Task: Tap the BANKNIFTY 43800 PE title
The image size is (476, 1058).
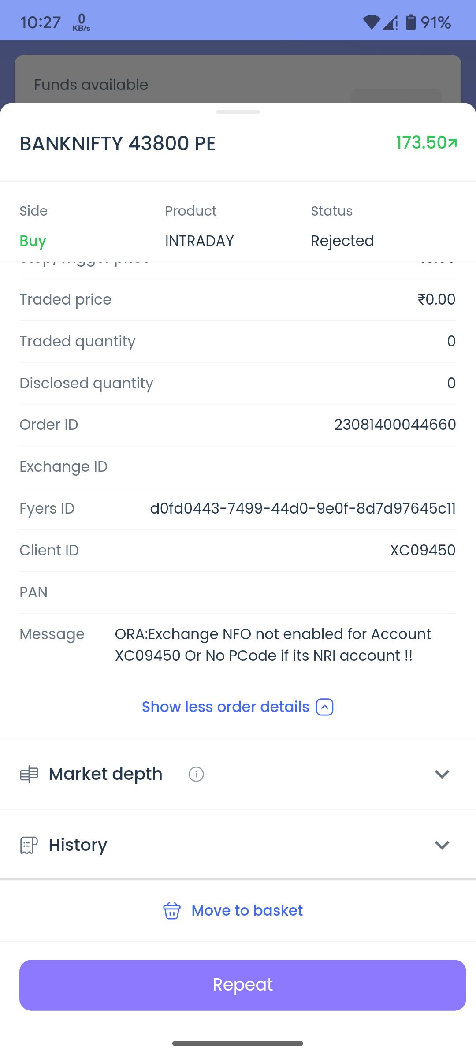Action: pos(118,144)
